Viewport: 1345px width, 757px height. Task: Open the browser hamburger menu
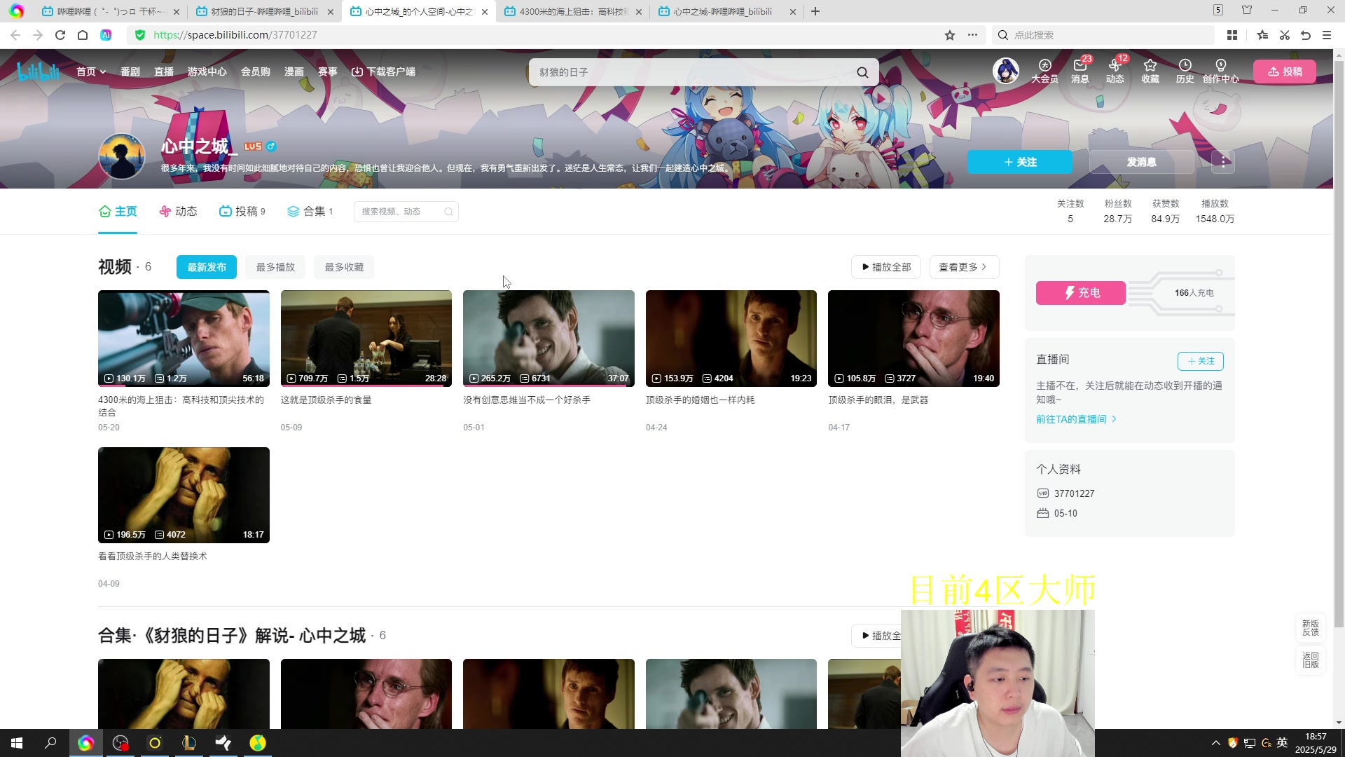click(x=1327, y=35)
